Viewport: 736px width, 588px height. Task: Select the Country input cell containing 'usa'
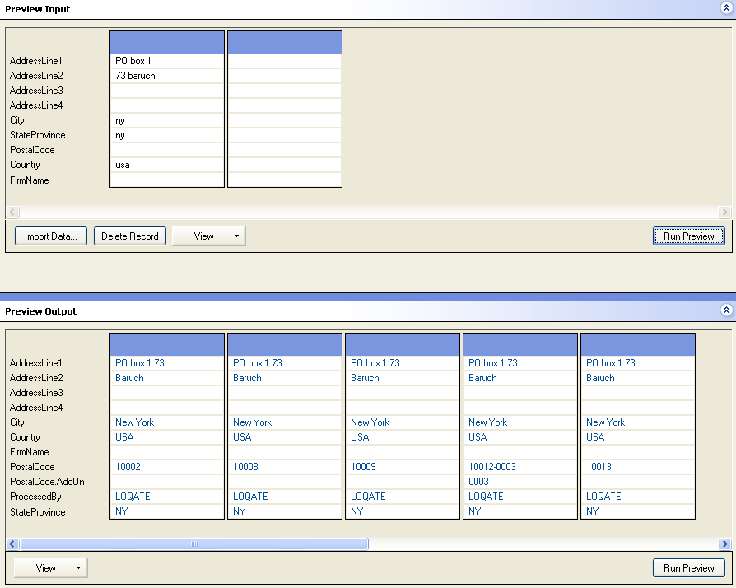pos(167,165)
